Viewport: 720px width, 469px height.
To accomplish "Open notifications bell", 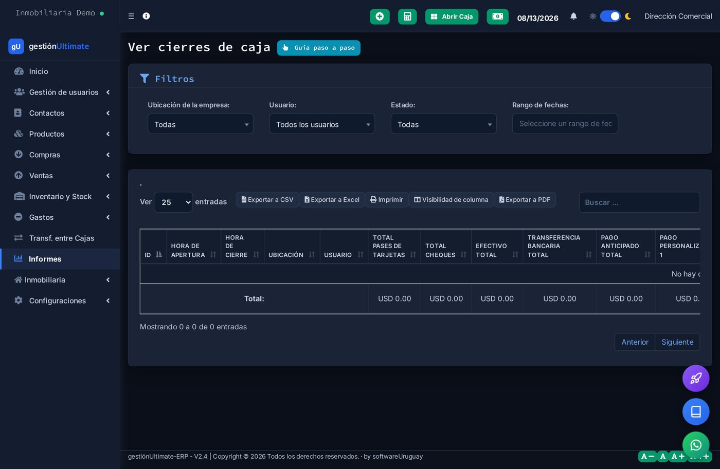I will [573, 16].
